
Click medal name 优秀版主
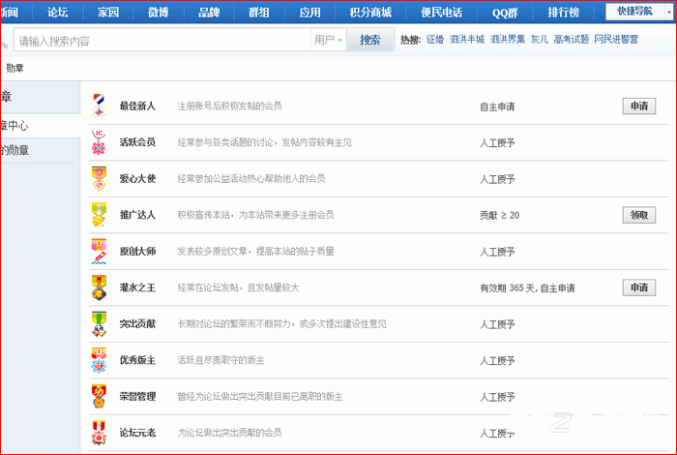click(x=137, y=360)
